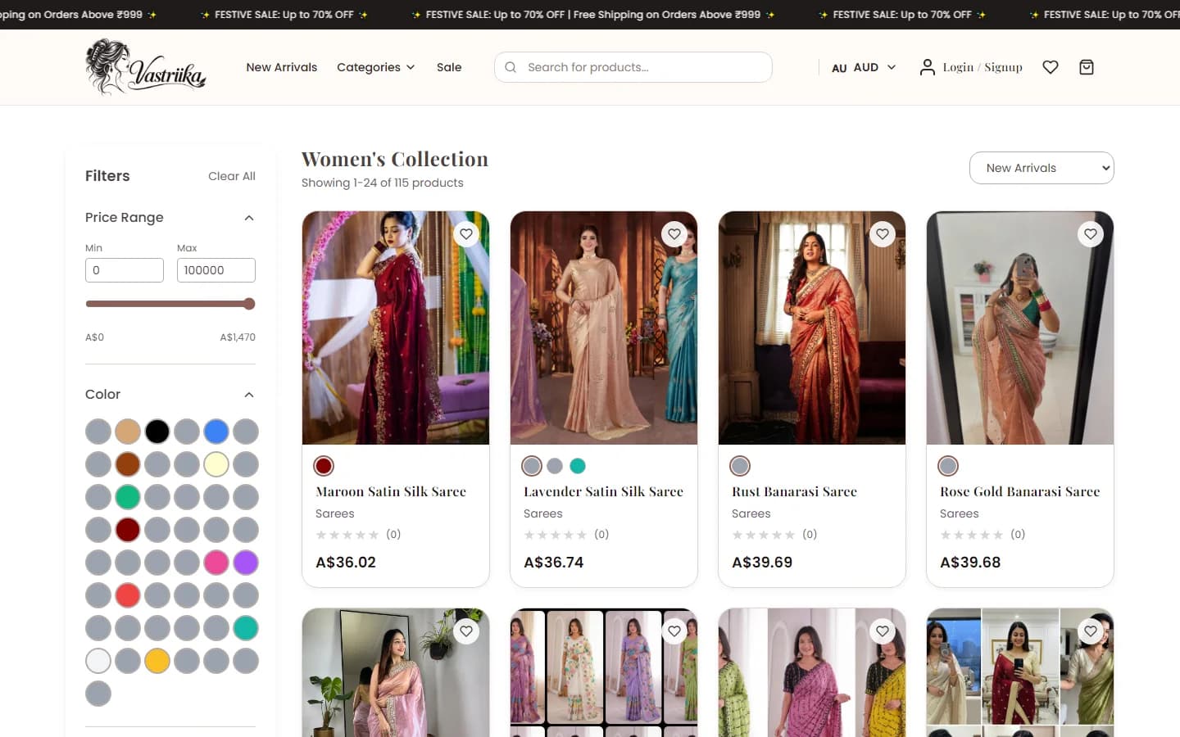Open the Vastriika logo homepage

click(146, 67)
